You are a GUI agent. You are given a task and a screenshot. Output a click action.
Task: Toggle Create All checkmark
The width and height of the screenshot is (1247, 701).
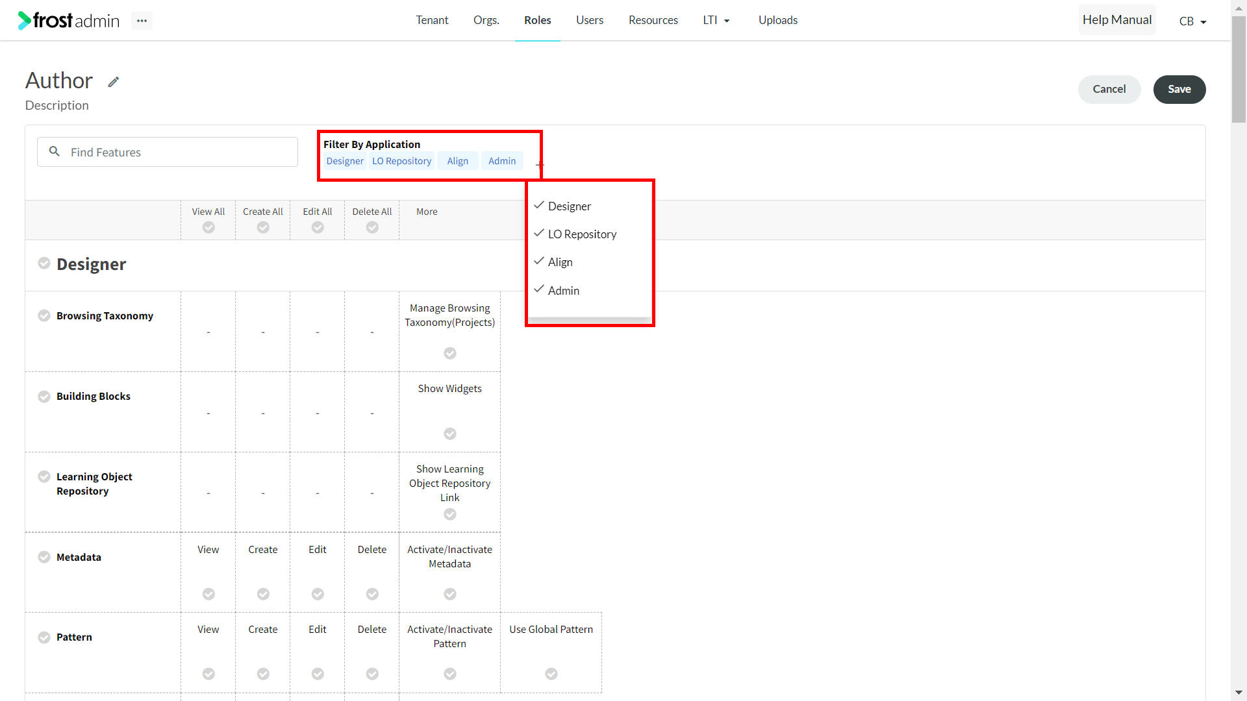pos(263,227)
